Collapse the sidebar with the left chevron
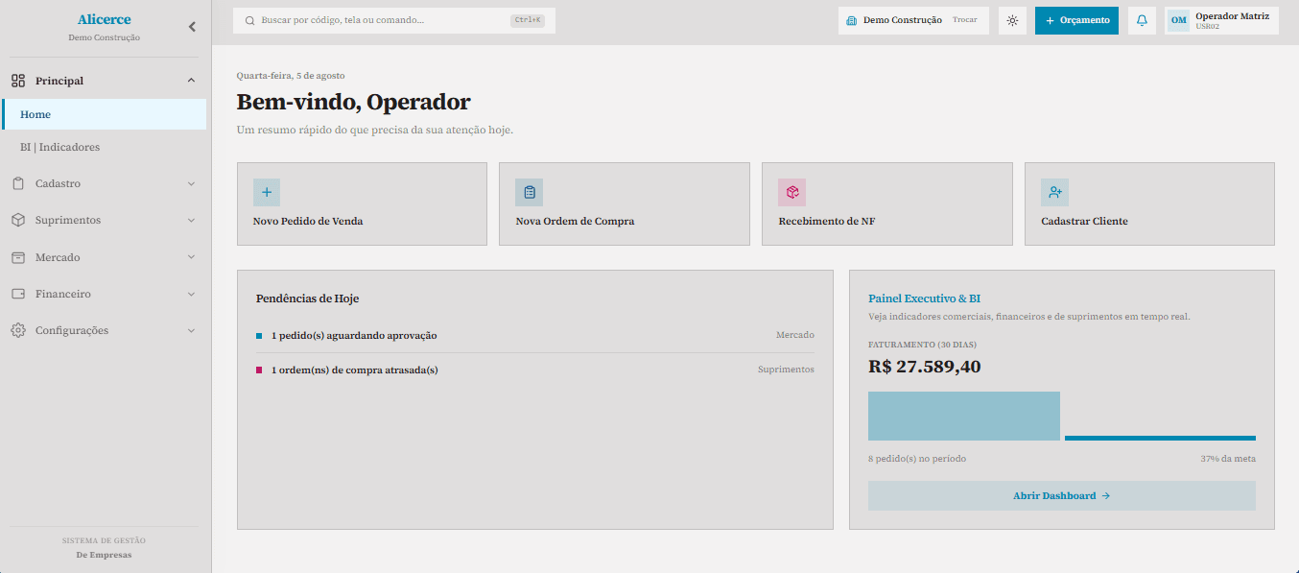 tap(192, 27)
